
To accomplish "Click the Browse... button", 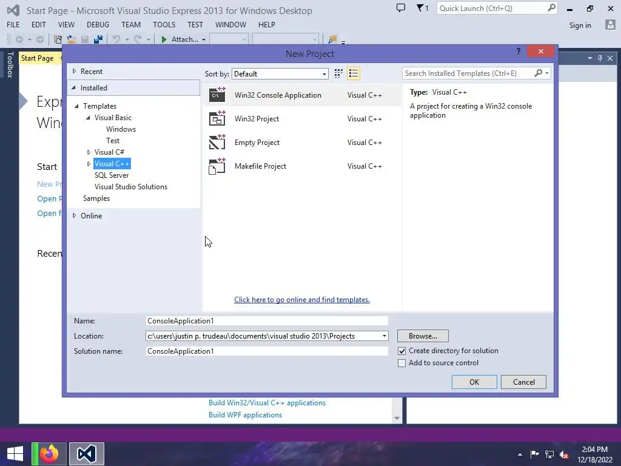I will point(423,336).
